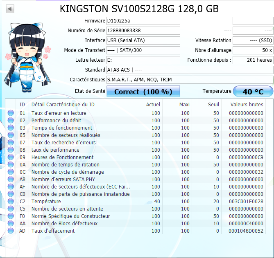Click raw value 000000C40000
The image size is (274, 258).
[246, 224]
